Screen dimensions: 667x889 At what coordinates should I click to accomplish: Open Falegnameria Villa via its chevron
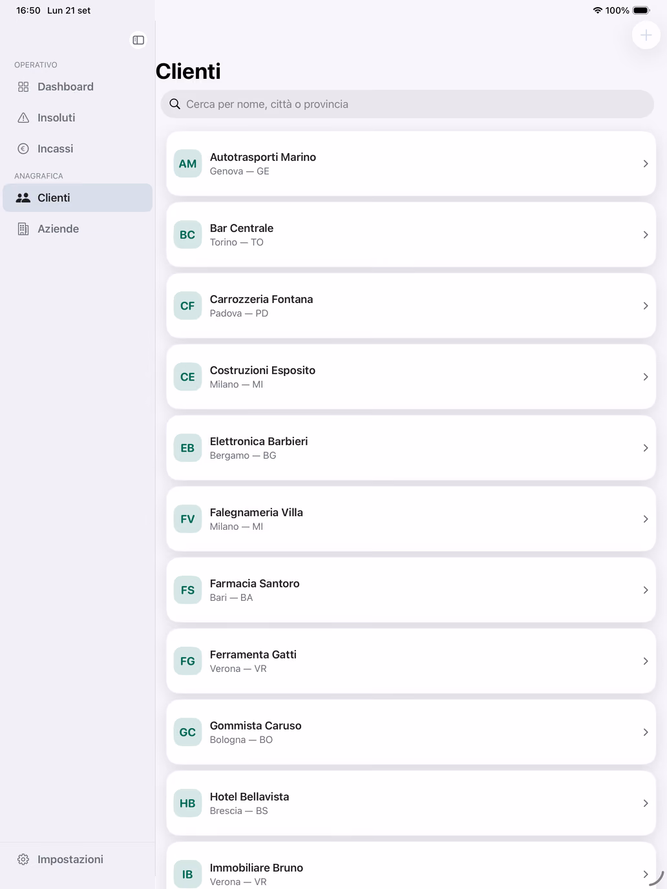click(646, 519)
